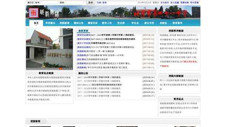The height and width of the screenshot is (127, 226).
Task: Open the 首页 navigation tab
Action: click(x=36, y=23)
